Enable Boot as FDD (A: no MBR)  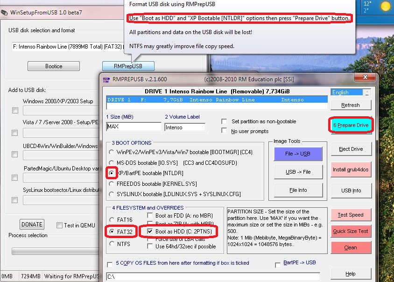coord(150,215)
